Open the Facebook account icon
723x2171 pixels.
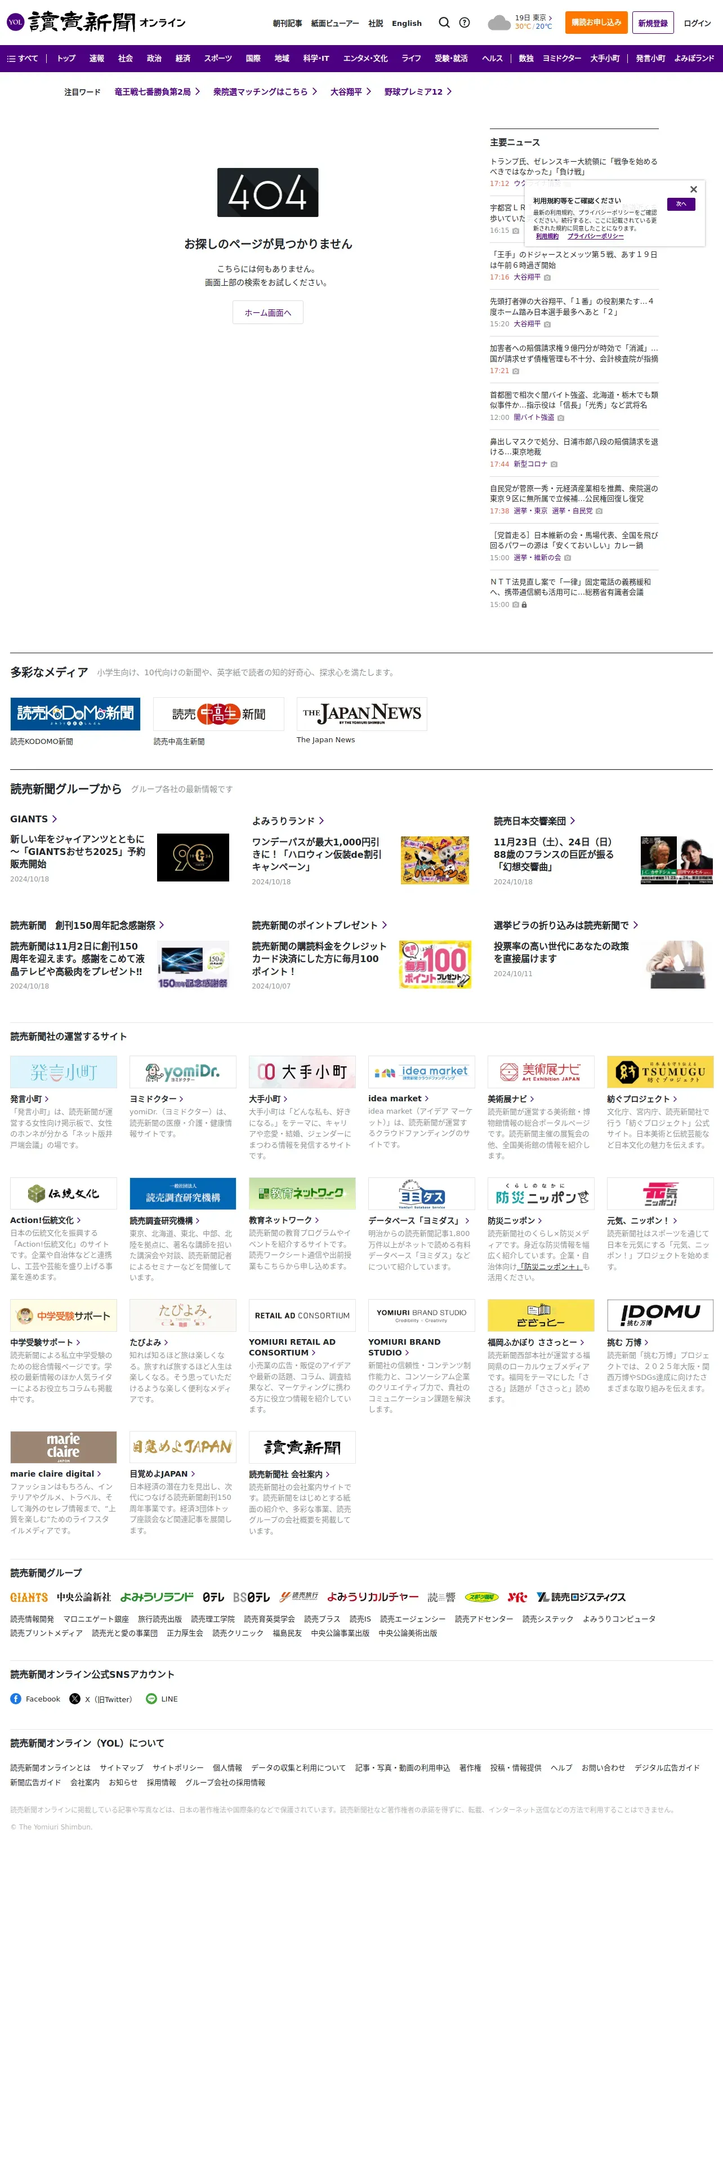coord(15,1698)
